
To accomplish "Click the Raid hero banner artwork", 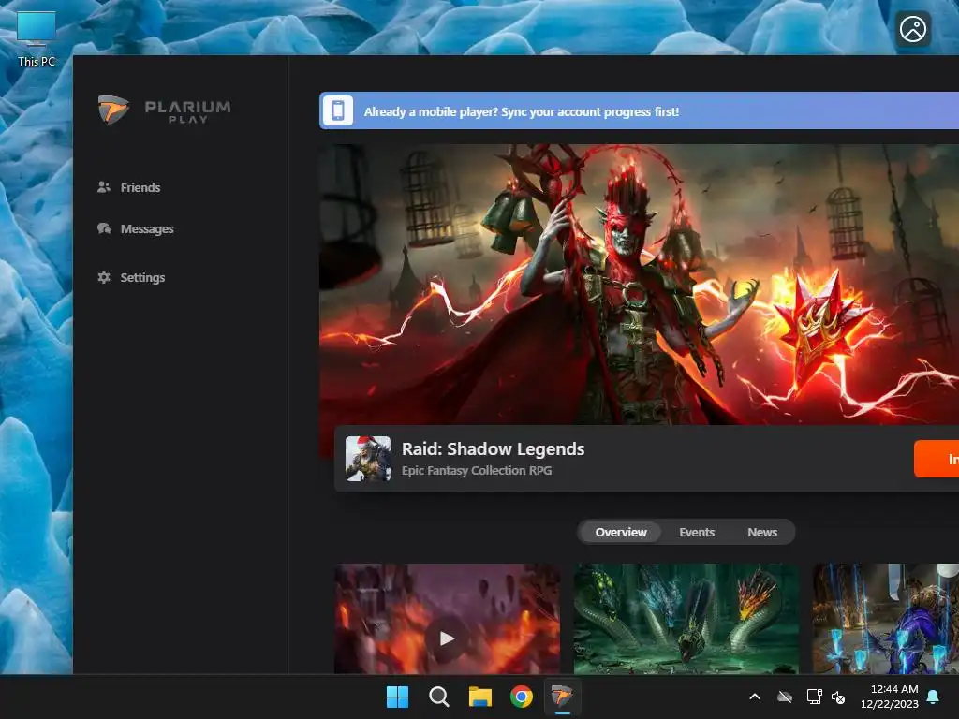I will [x=639, y=285].
